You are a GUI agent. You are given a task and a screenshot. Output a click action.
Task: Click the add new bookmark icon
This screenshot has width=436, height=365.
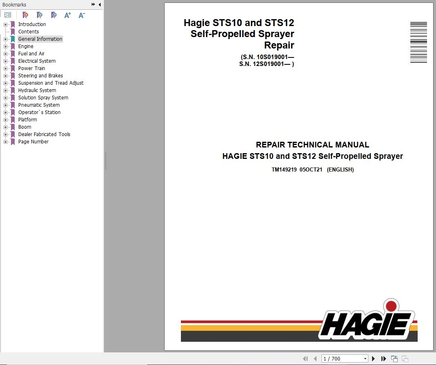pyautogui.click(x=40, y=15)
